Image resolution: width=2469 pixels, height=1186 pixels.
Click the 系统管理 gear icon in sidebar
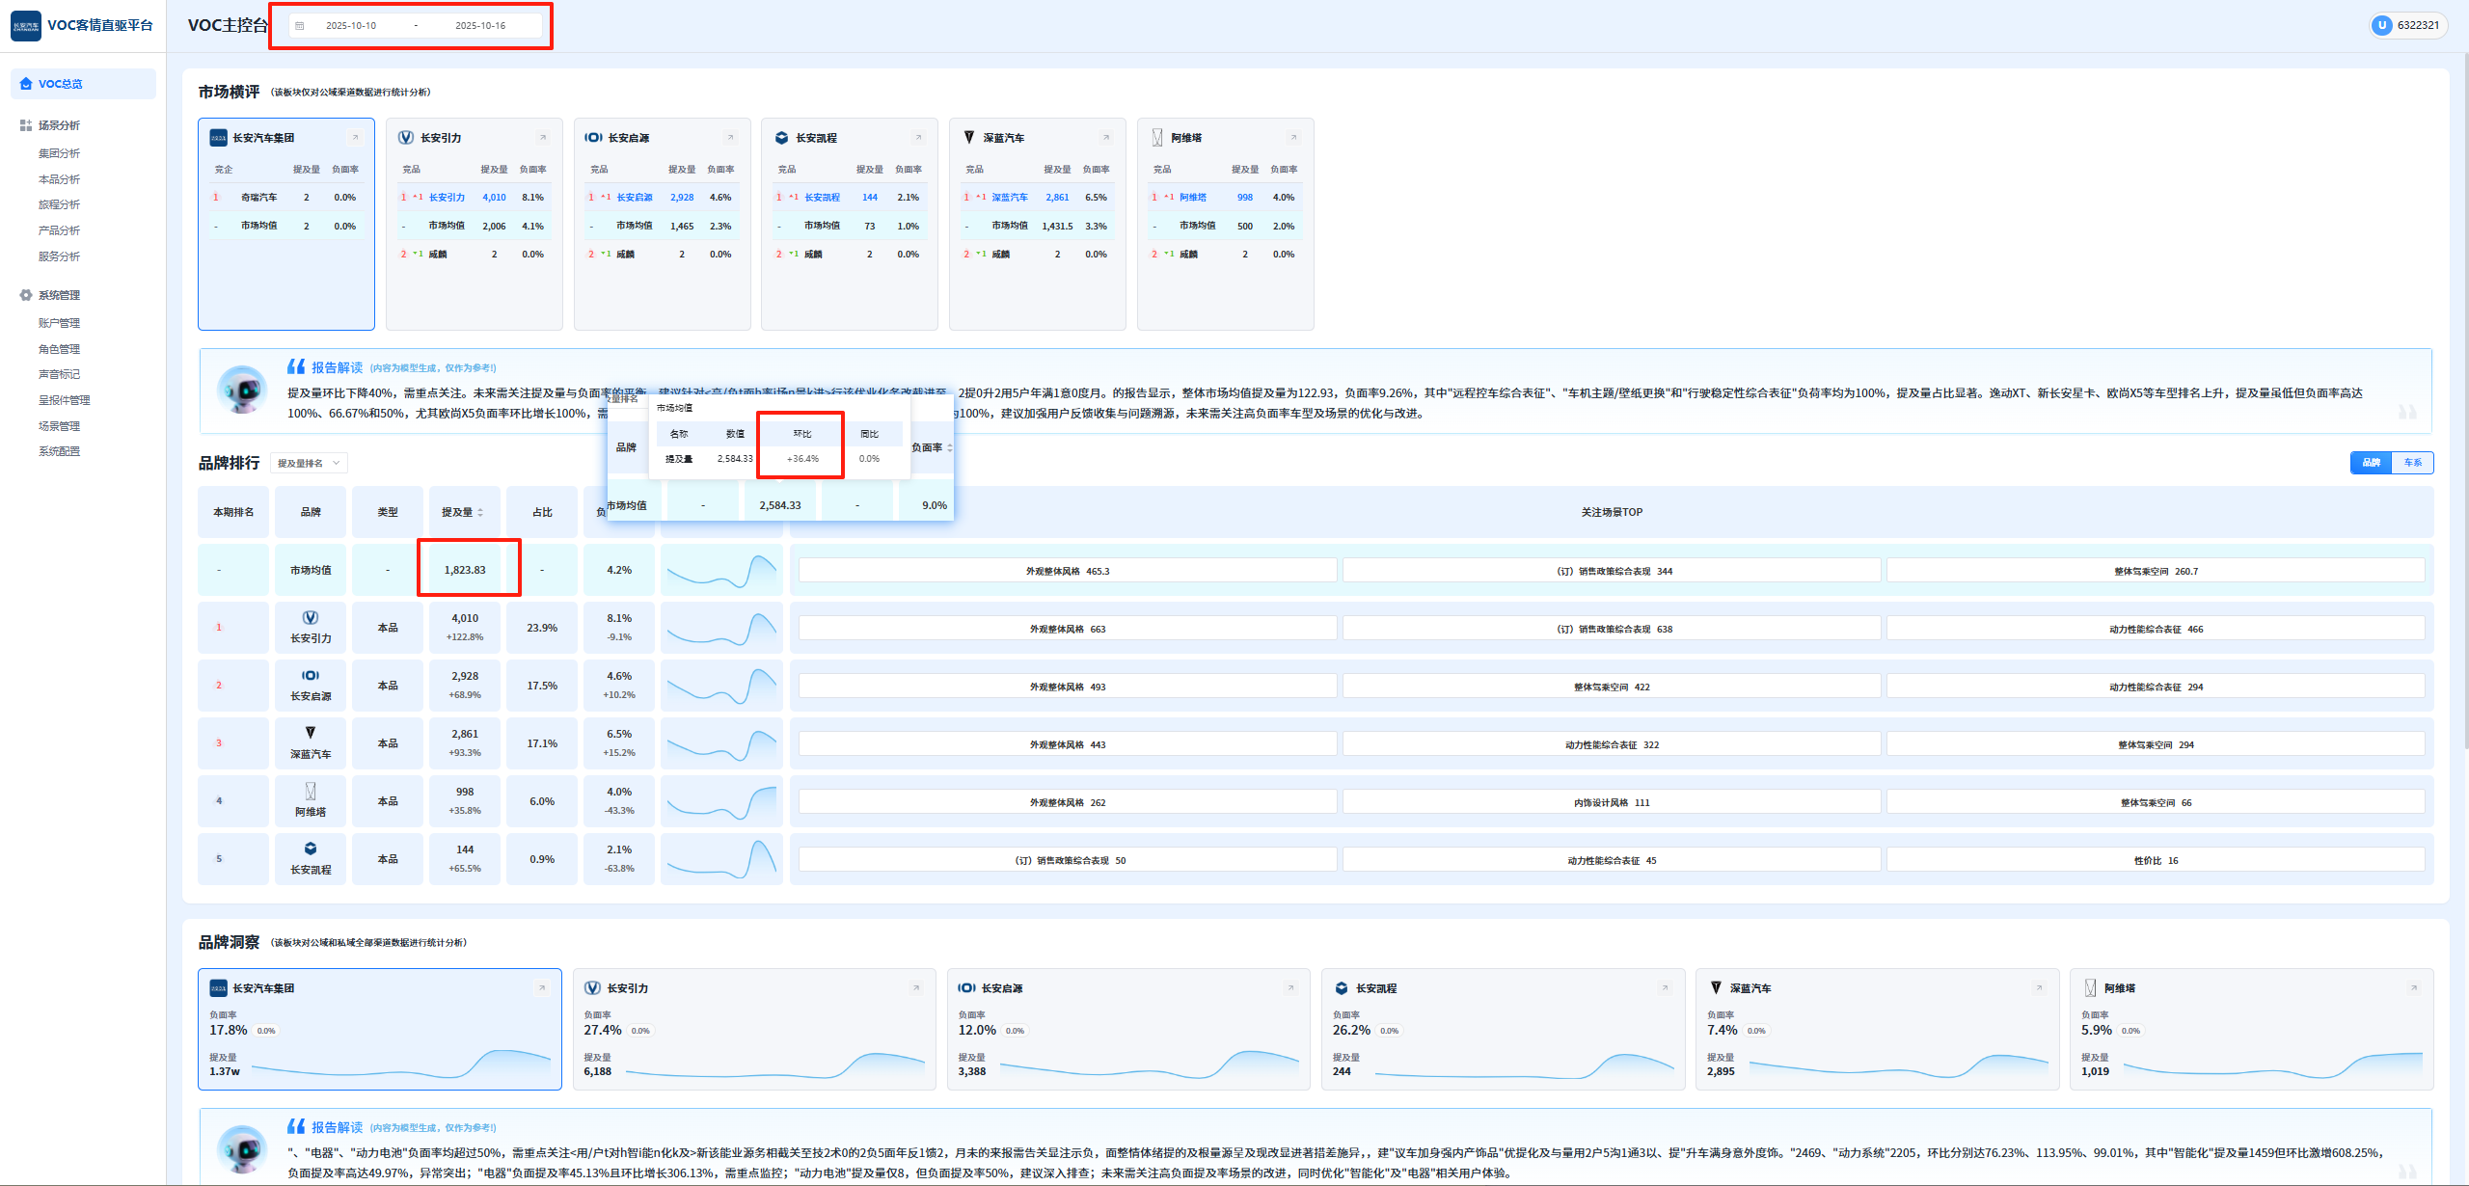click(26, 295)
